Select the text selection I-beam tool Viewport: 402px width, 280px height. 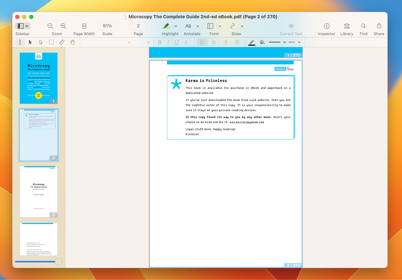coord(20,42)
